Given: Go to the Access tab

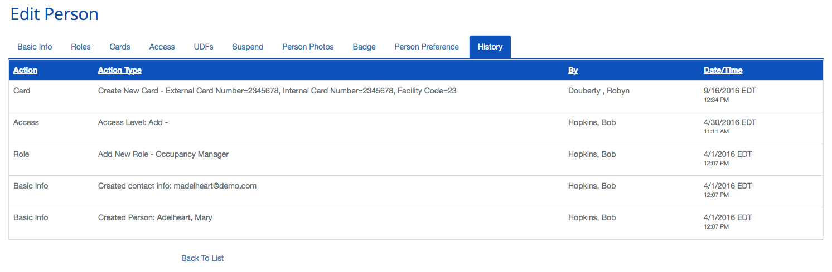Looking at the screenshot, I should click(x=162, y=47).
